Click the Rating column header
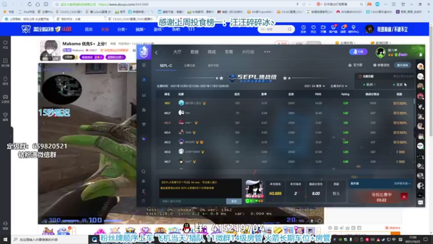 coord(345,94)
